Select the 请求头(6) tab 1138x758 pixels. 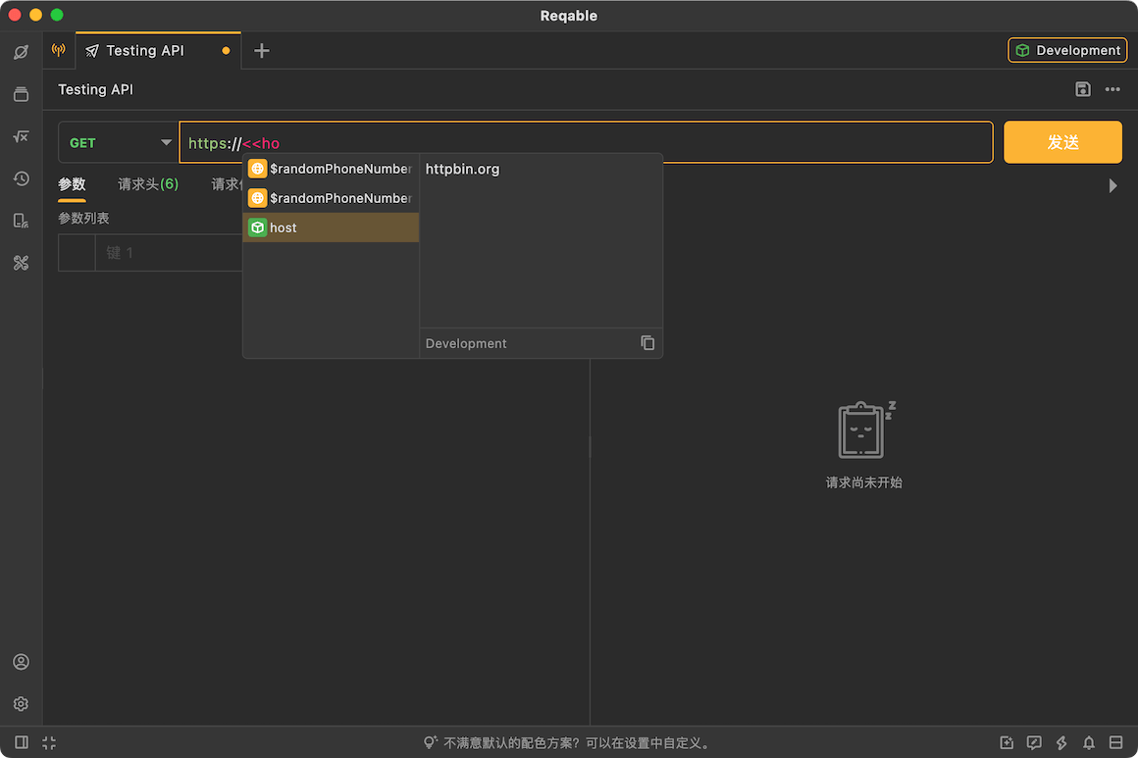(148, 184)
